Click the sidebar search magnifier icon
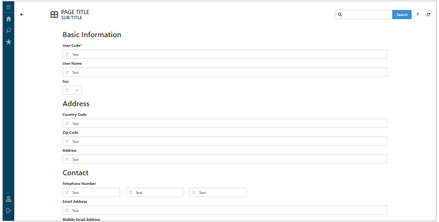 (x=8, y=30)
